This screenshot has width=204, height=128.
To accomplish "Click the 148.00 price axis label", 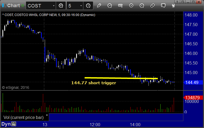I will 191,15.
